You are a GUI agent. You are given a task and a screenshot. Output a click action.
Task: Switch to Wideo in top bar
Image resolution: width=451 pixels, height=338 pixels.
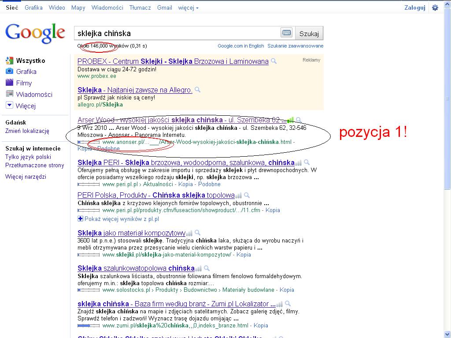57,8
